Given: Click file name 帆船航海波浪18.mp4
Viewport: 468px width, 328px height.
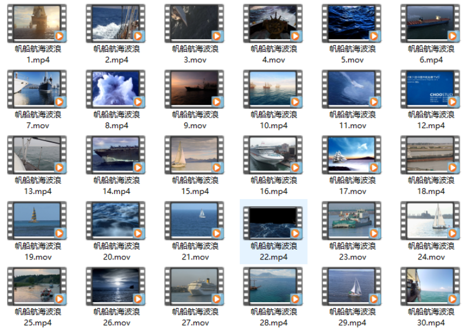Looking at the screenshot, I should point(431,186).
